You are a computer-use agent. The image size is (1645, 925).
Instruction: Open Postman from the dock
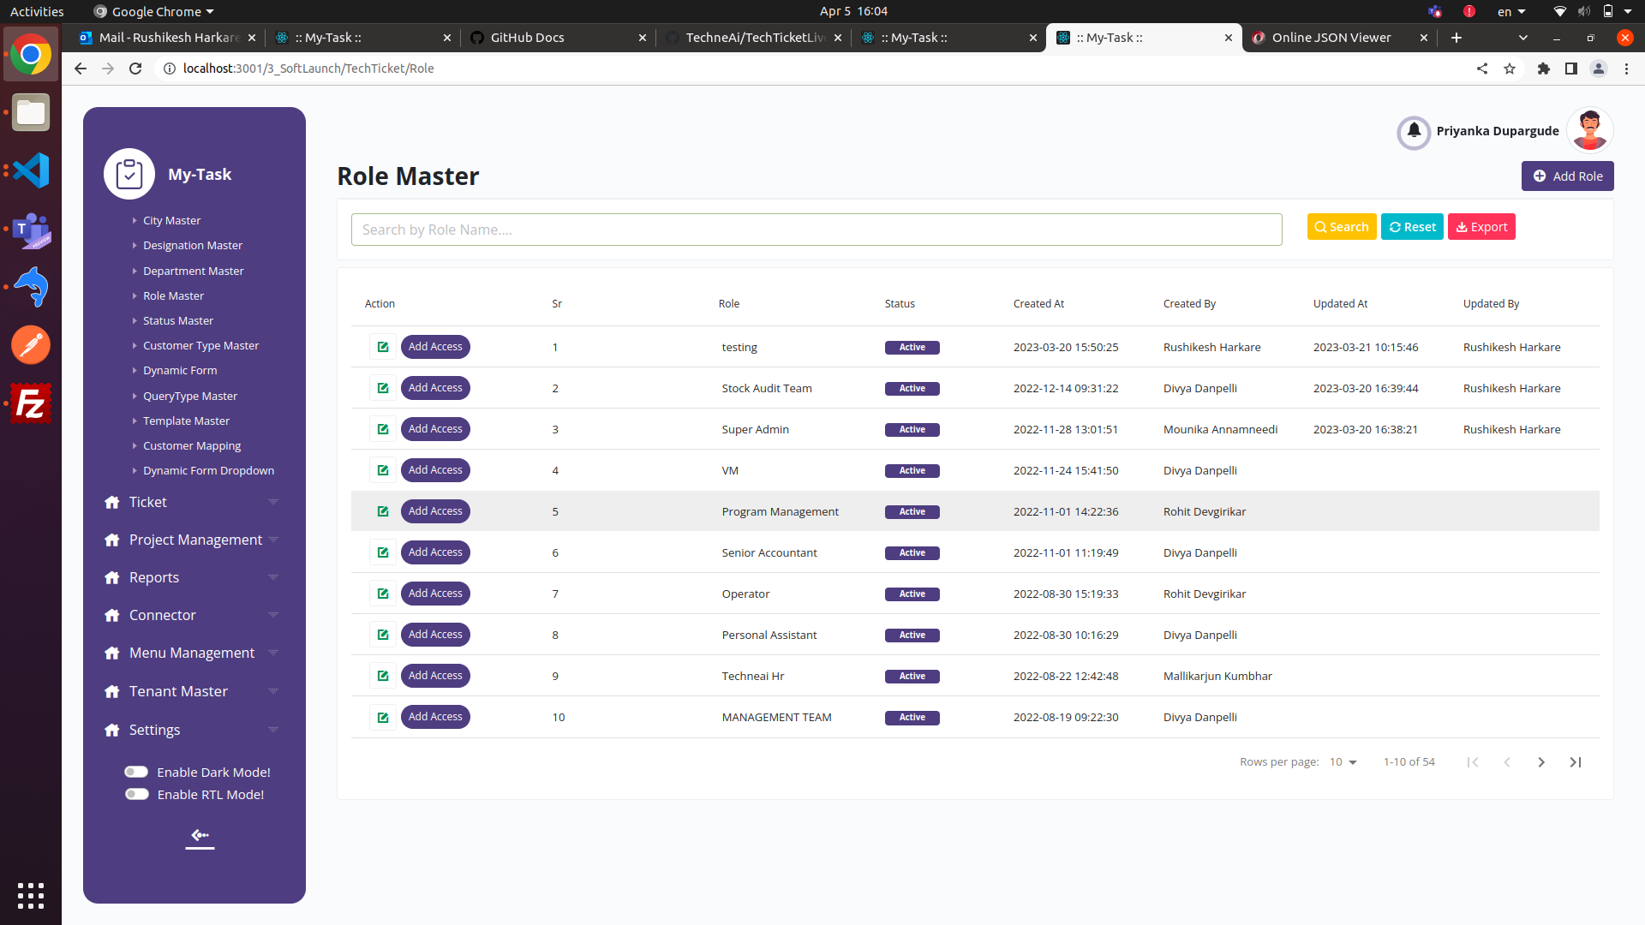tap(31, 345)
